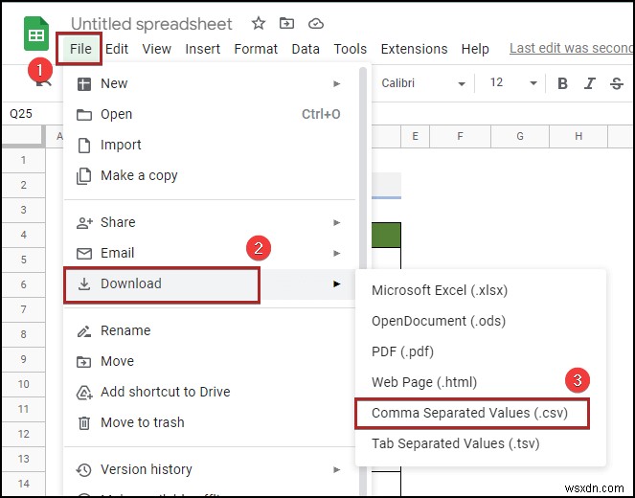The height and width of the screenshot is (498, 635).
Task: Click the Move folder icon in menu
Action: tap(84, 362)
